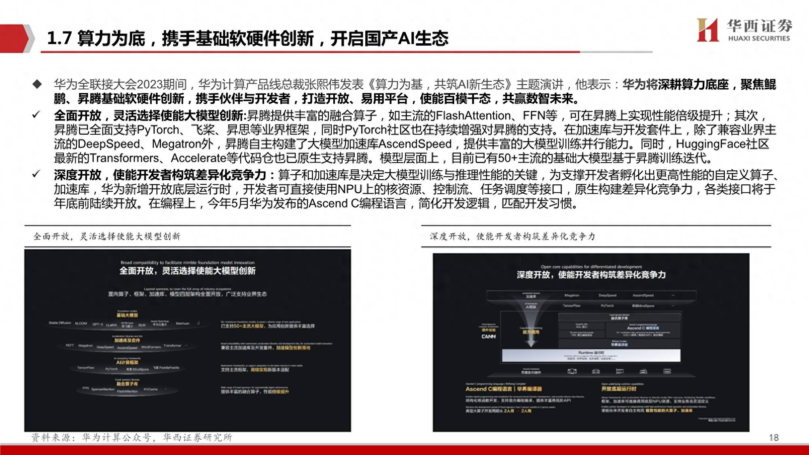
Task: Click the slide title 1.7 算力为底
Action: click(248, 38)
